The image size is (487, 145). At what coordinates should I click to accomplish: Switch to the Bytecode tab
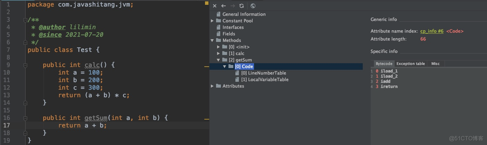point(384,64)
